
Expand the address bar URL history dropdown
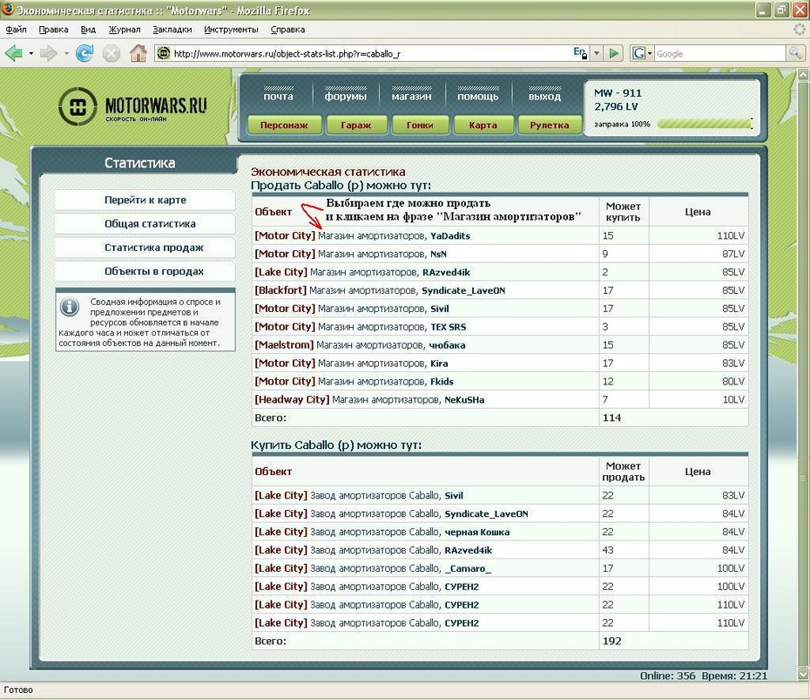pyautogui.click(x=597, y=53)
